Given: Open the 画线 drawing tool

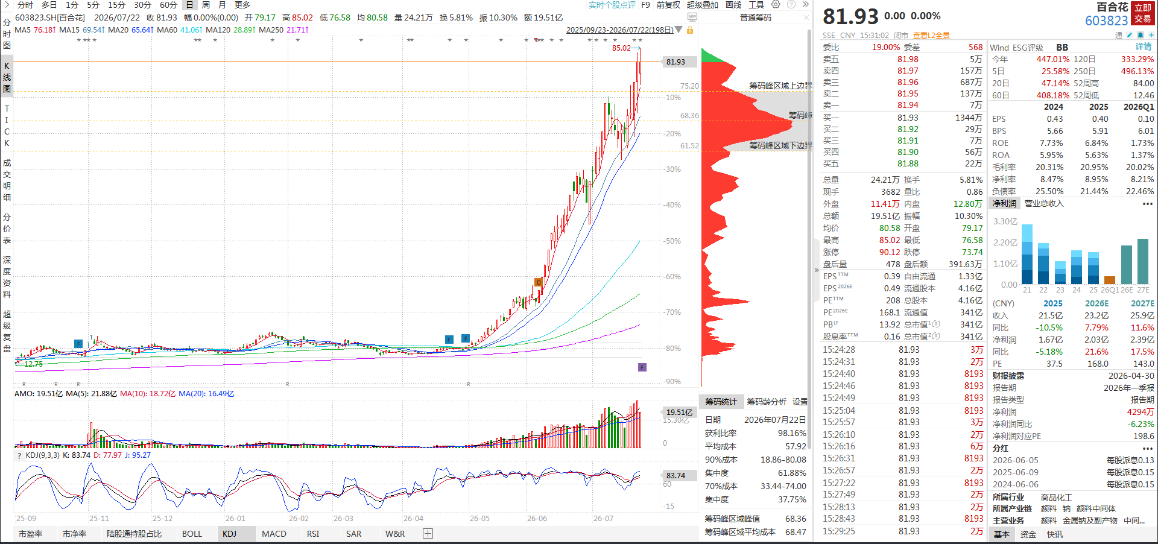Looking at the screenshot, I should point(733,5).
